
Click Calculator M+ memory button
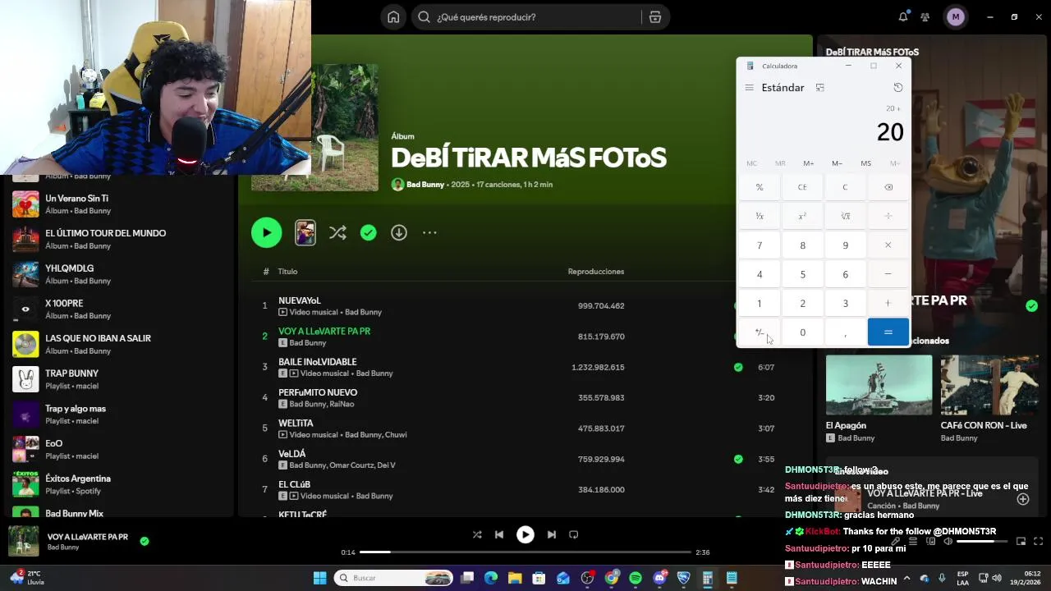(x=809, y=163)
